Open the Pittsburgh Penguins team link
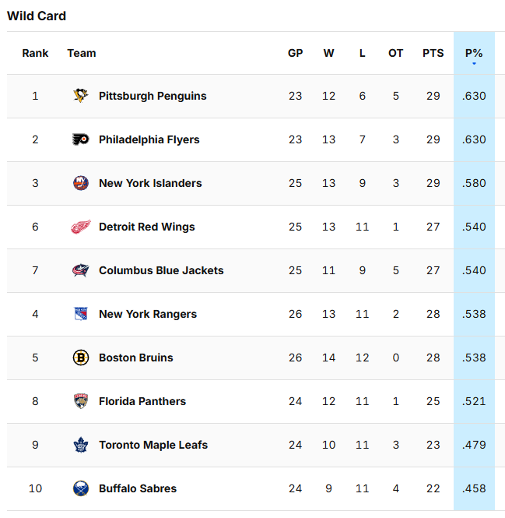This screenshot has height=518, width=505. point(153,96)
